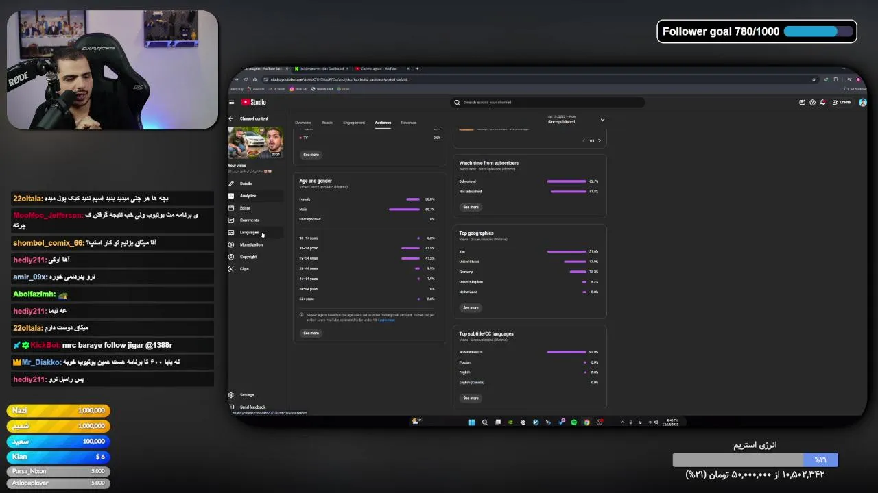
Task: Show hidden system tray icons
Action: pos(623,422)
